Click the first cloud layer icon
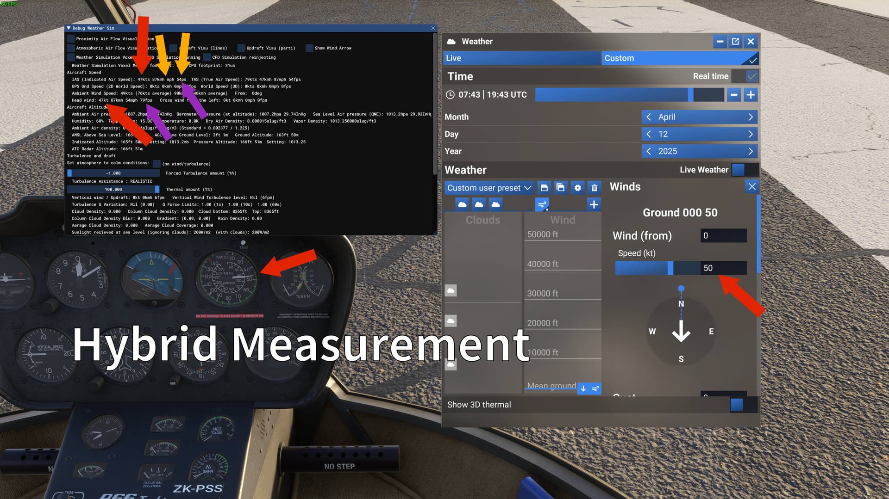Screen dimensions: 889x499 click(x=462, y=204)
